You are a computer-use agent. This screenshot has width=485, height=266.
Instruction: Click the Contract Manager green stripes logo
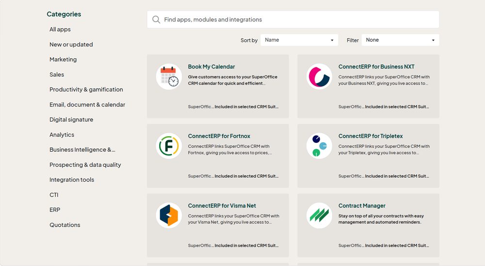coord(319,215)
